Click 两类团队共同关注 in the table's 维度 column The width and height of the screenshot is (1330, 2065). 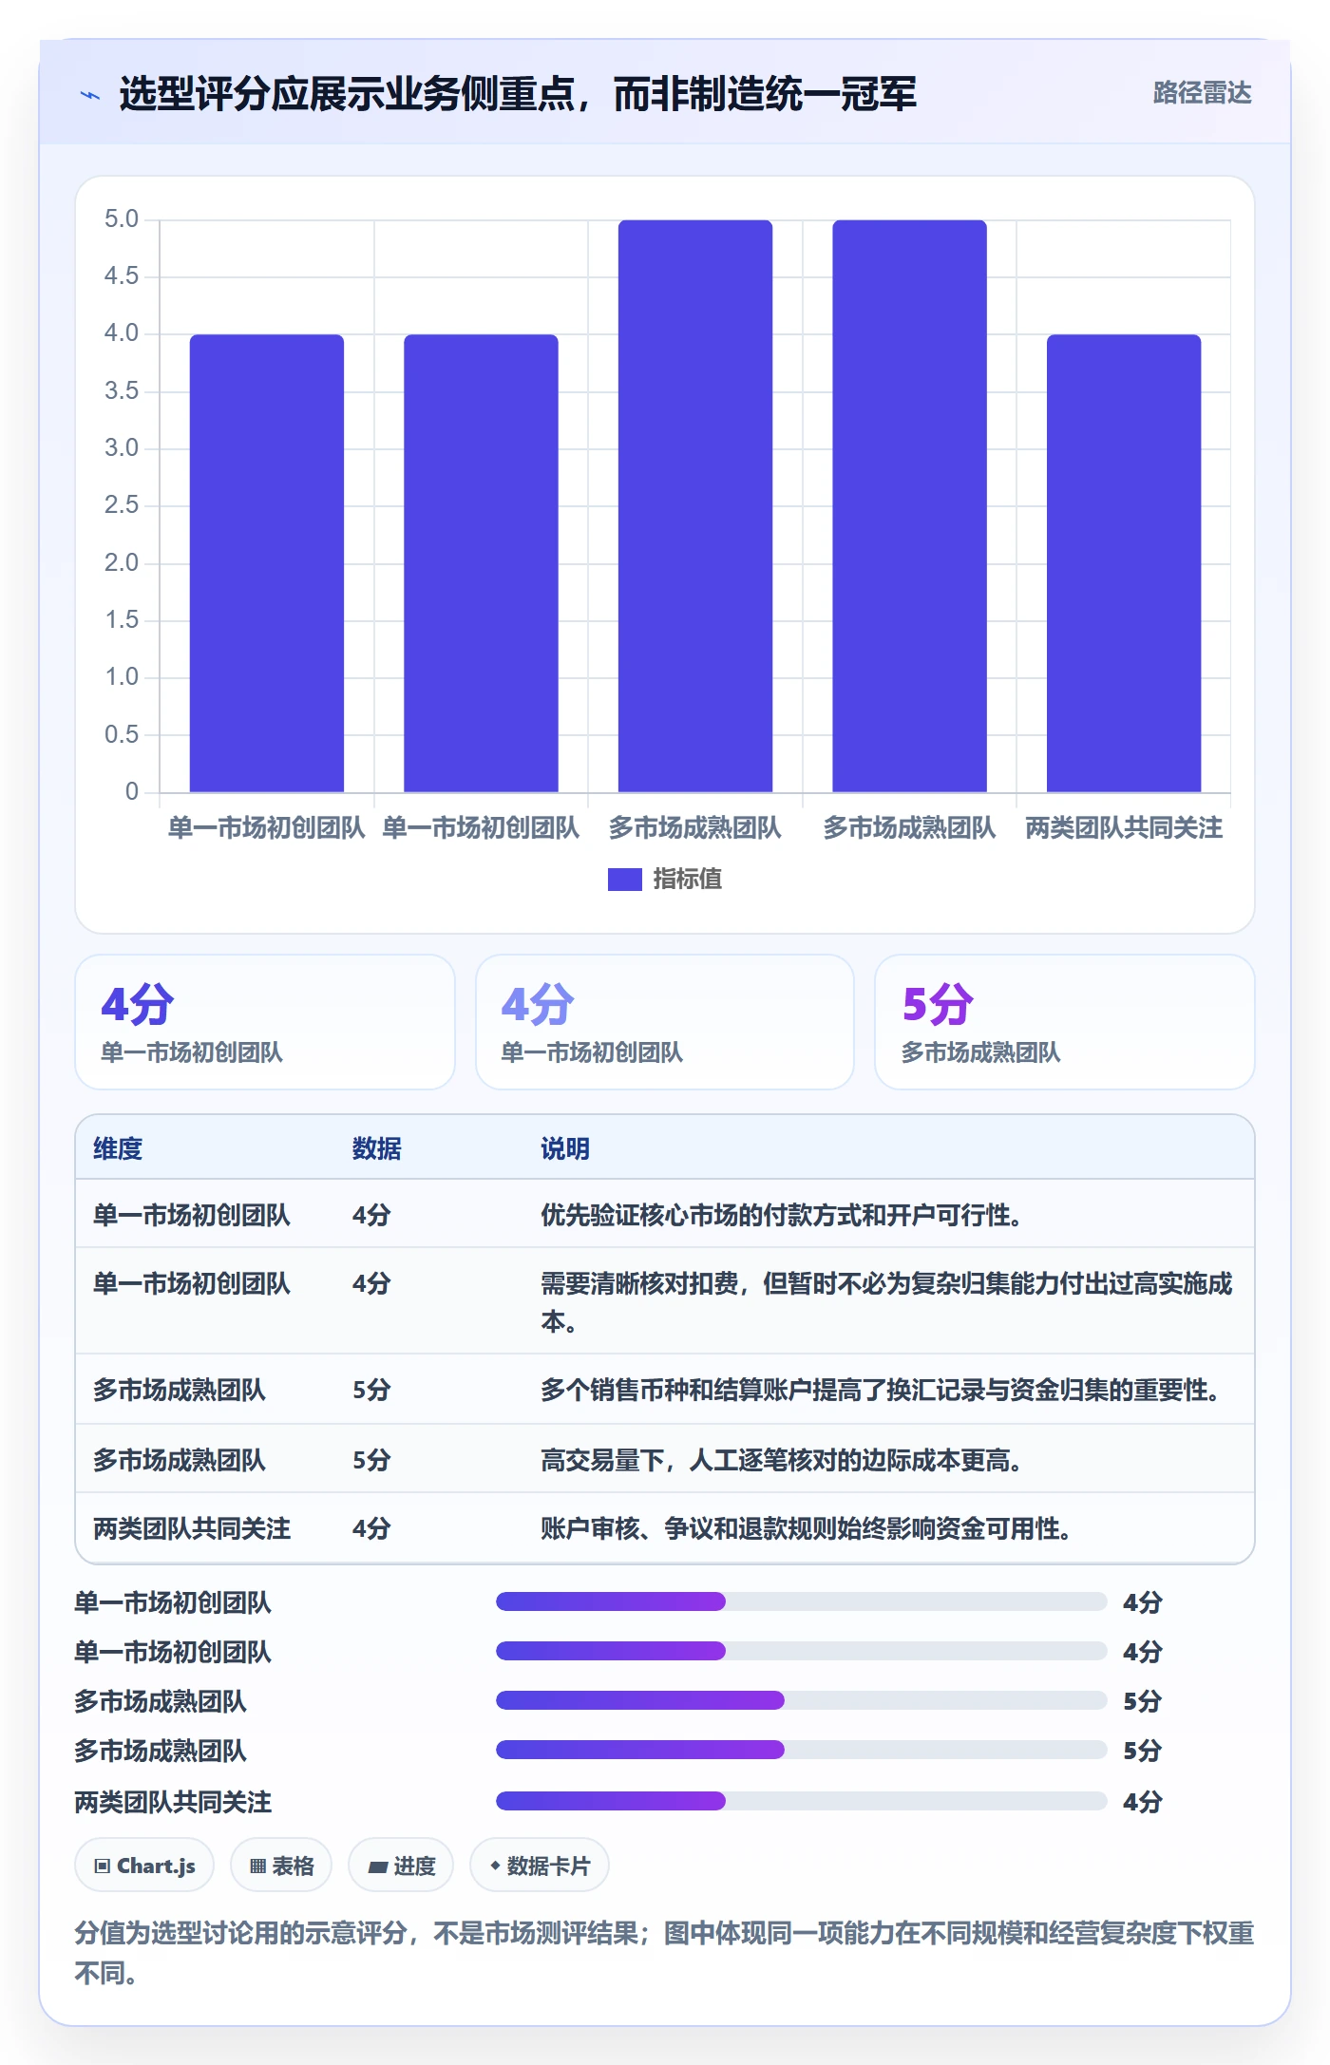[192, 1528]
